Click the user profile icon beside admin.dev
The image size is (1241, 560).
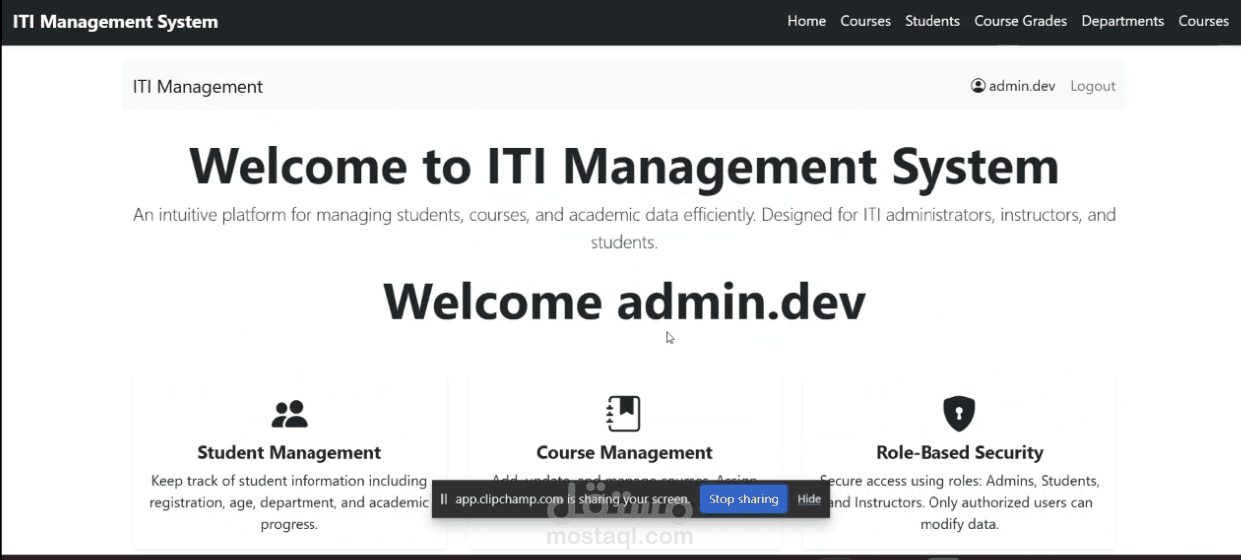coord(978,86)
